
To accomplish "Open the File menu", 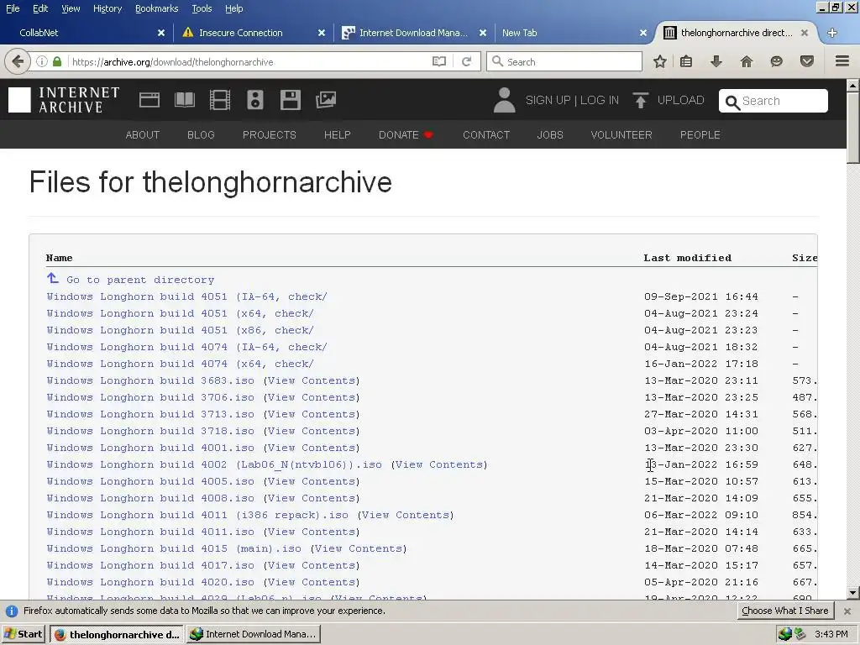I will [x=13, y=8].
